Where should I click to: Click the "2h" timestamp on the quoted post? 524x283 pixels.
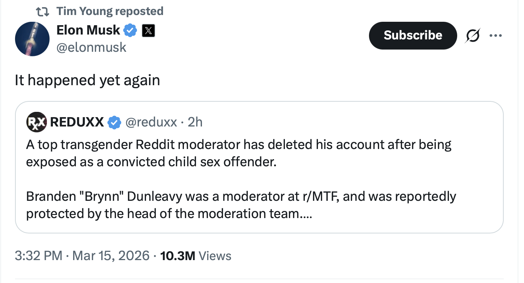(x=195, y=122)
